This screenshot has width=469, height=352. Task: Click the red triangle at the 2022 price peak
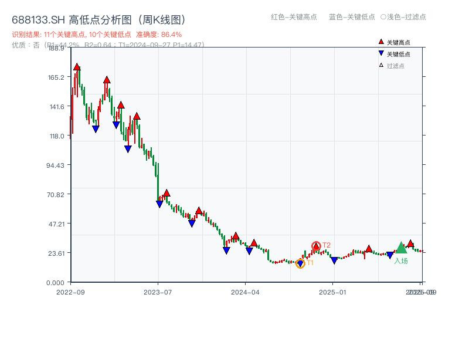(x=77, y=67)
